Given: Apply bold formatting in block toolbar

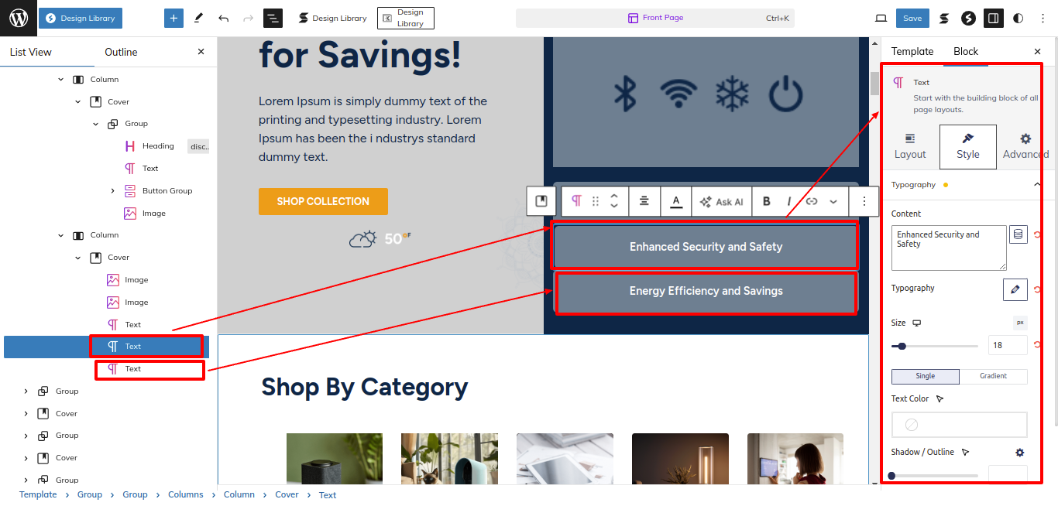Looking at the screenshot, I should (x=767, y=201).
